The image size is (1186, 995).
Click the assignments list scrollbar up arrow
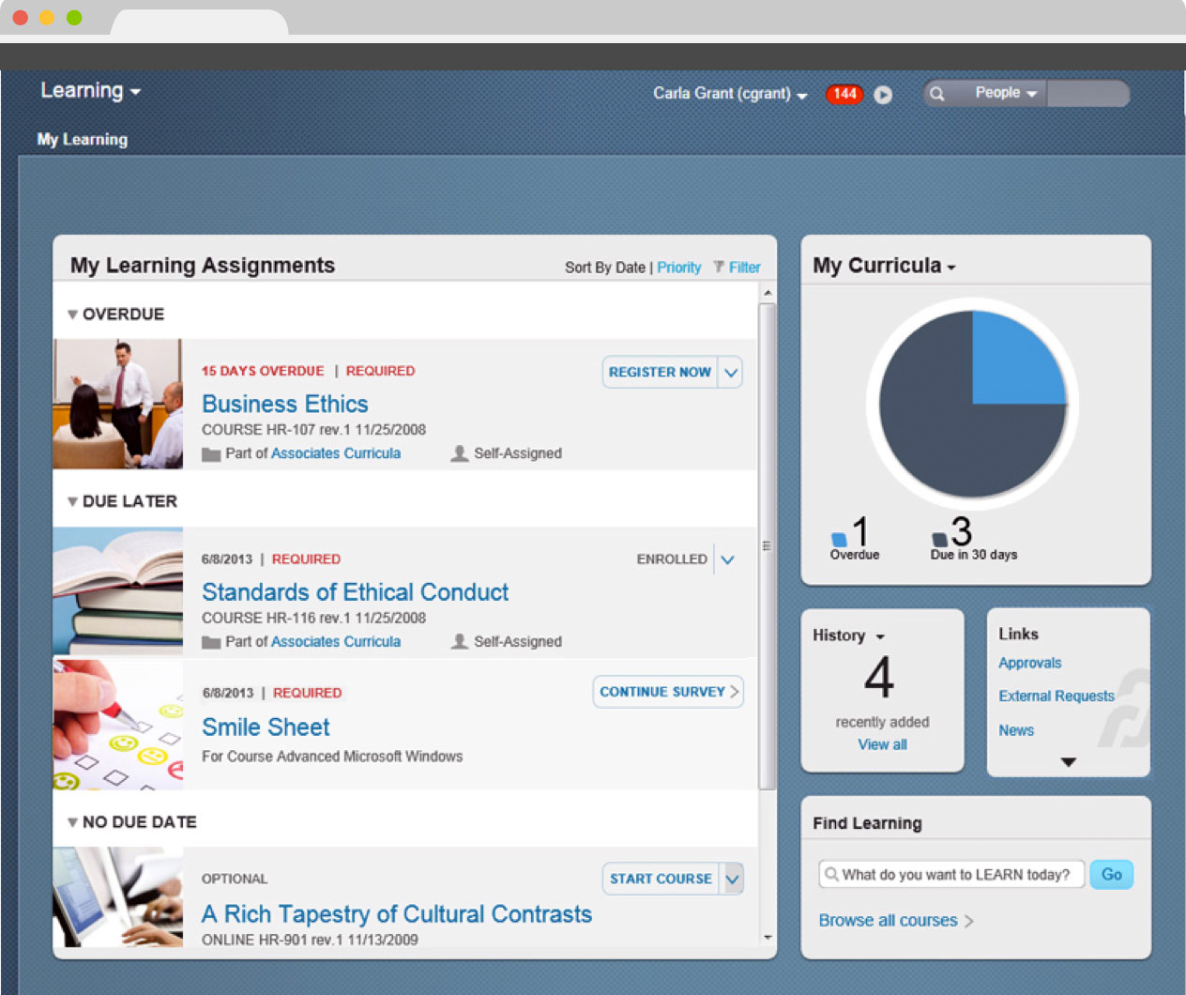[x=768, y=293]
